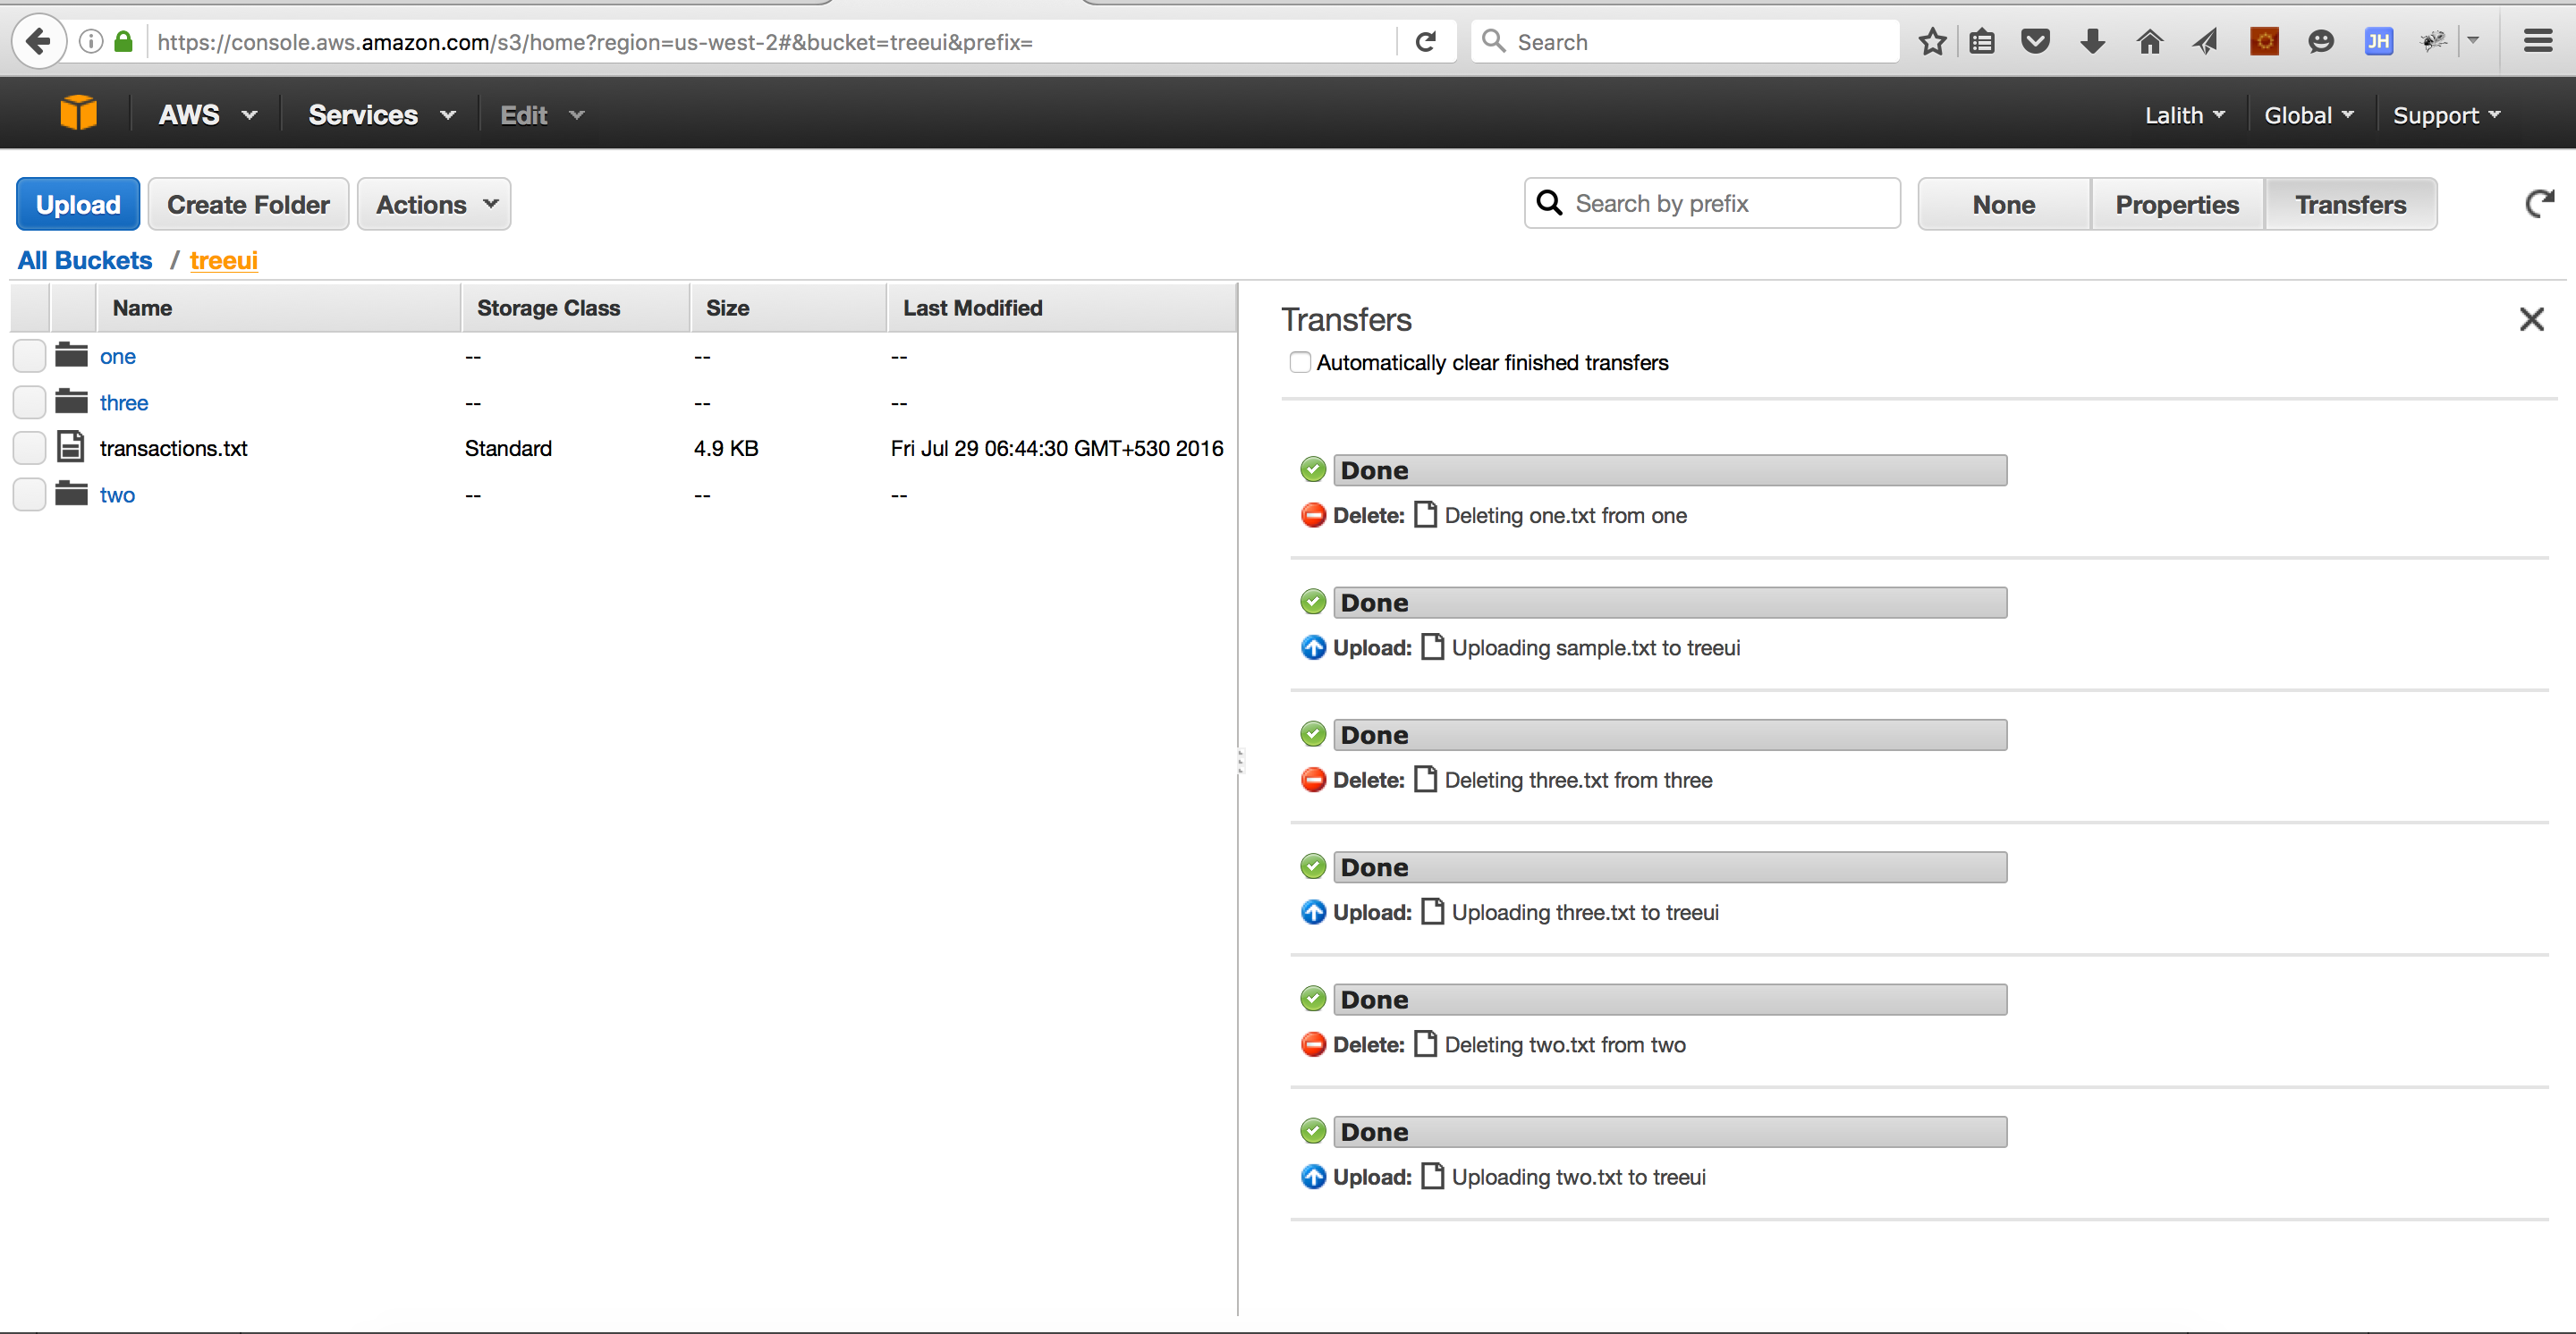Click the site security lock icon
The height and width of the screenshot is (1334, 2576).
123,42
